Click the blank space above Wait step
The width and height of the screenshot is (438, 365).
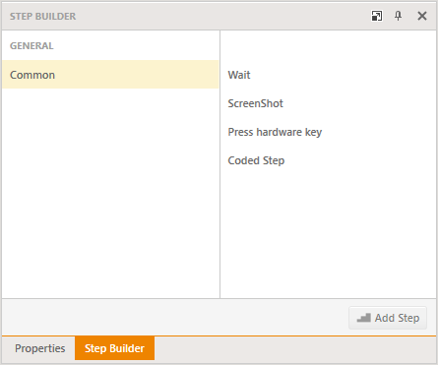coord(328,47)
